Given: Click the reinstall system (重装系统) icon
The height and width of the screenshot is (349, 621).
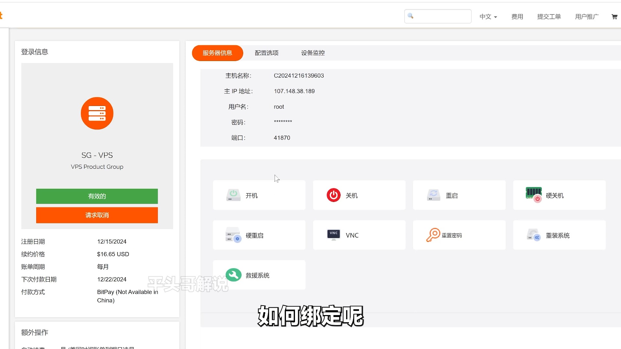Looking at the screenshot, I should (x=534, y=235).
